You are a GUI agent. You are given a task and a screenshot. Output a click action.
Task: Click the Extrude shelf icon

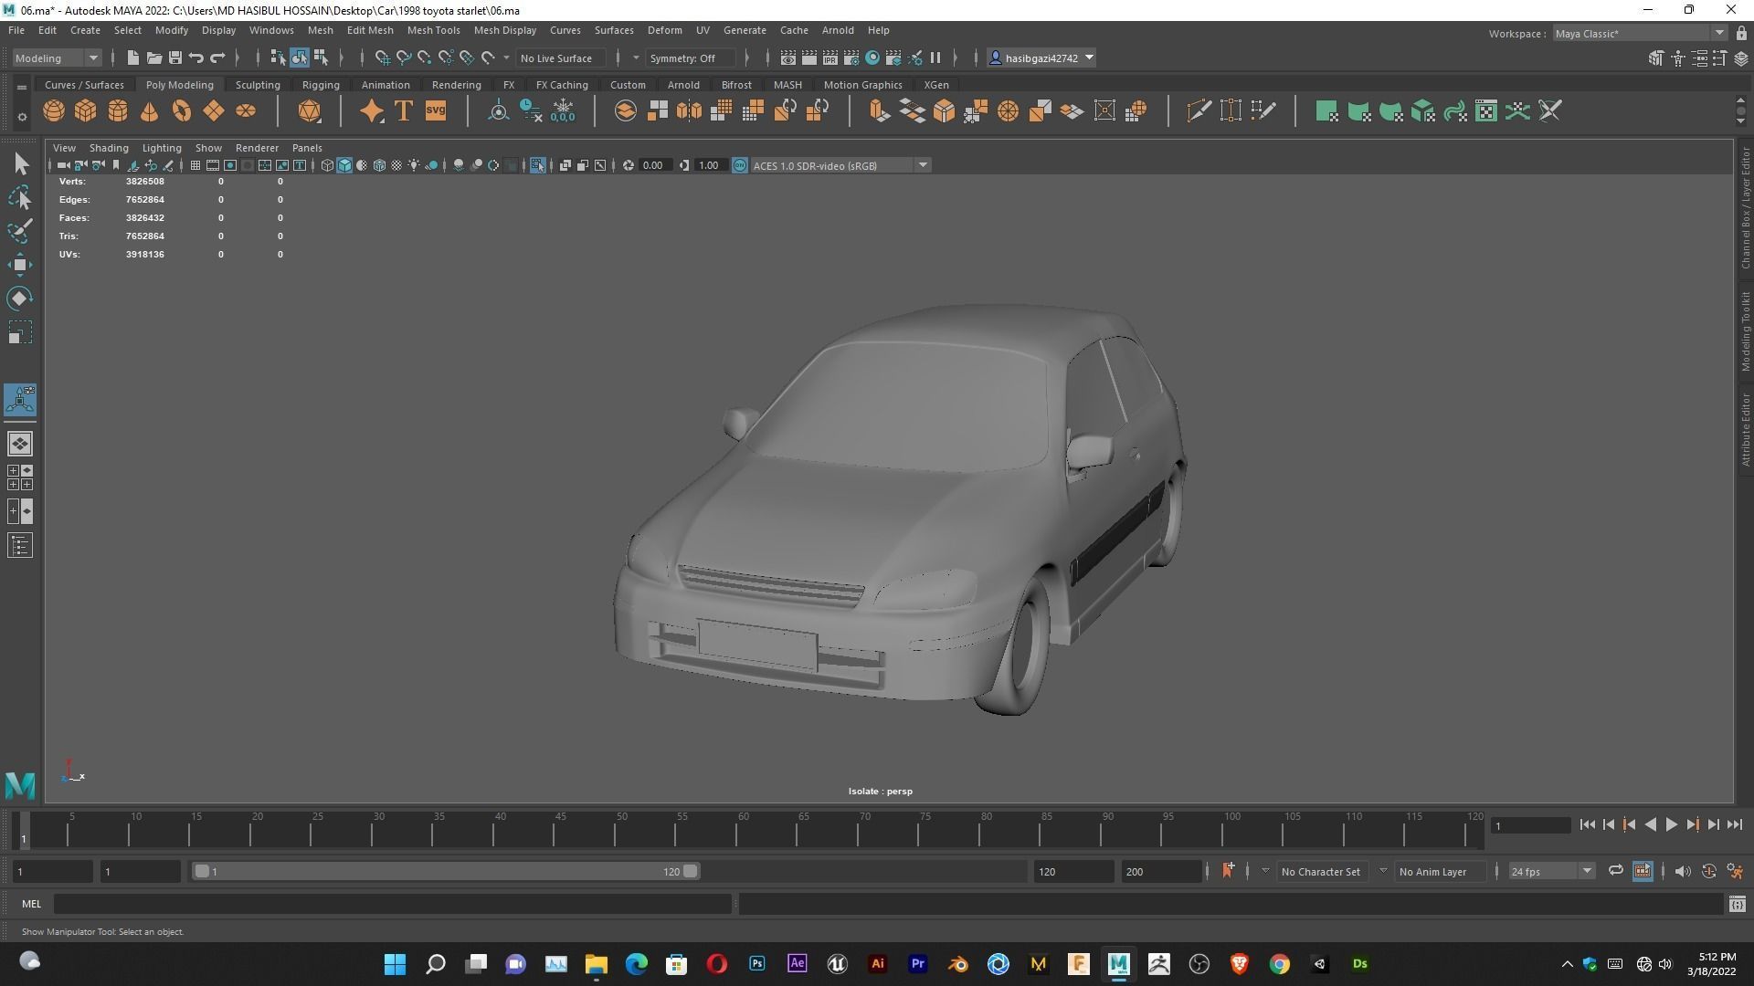pos(880,111)
